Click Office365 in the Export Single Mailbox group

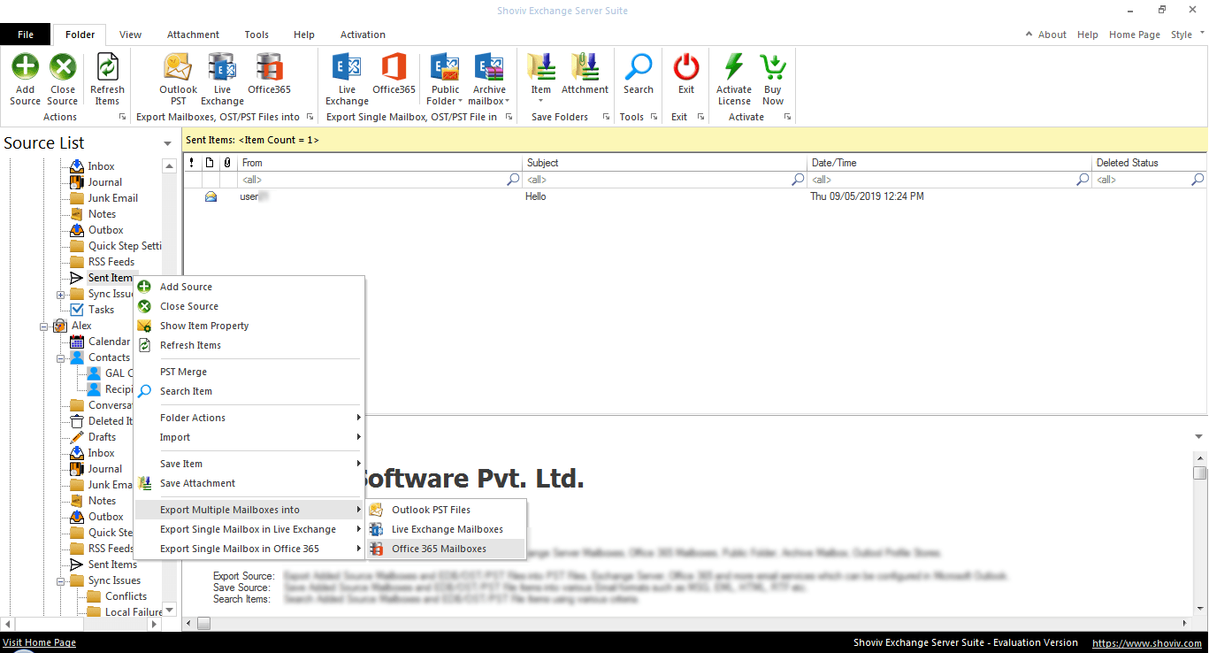click(x=394, y=73)
